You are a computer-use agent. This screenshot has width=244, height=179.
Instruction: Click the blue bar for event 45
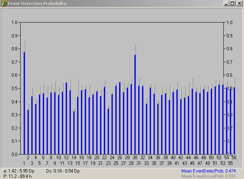click(192, 121)
